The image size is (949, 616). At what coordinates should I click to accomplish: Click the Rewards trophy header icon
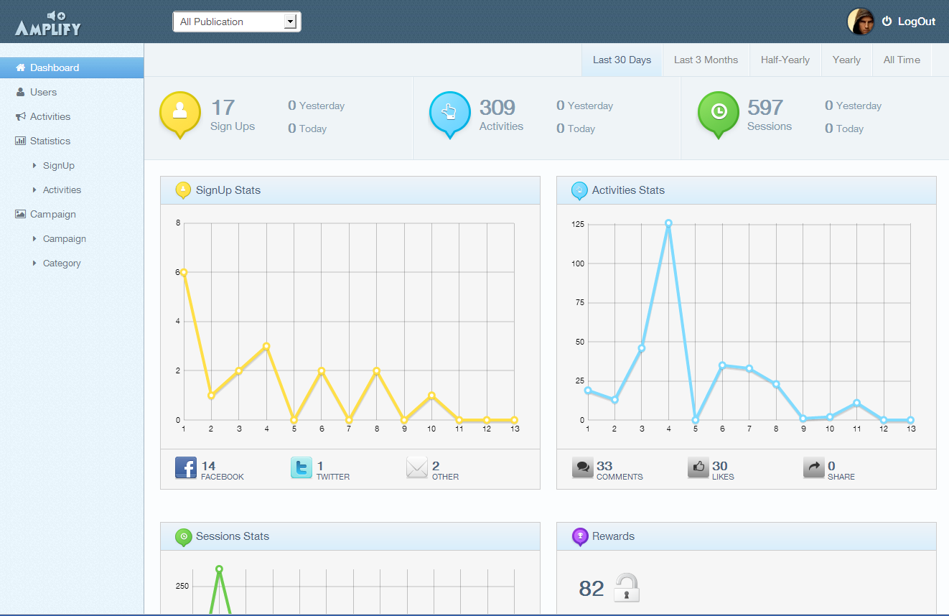tap(579, 536)
